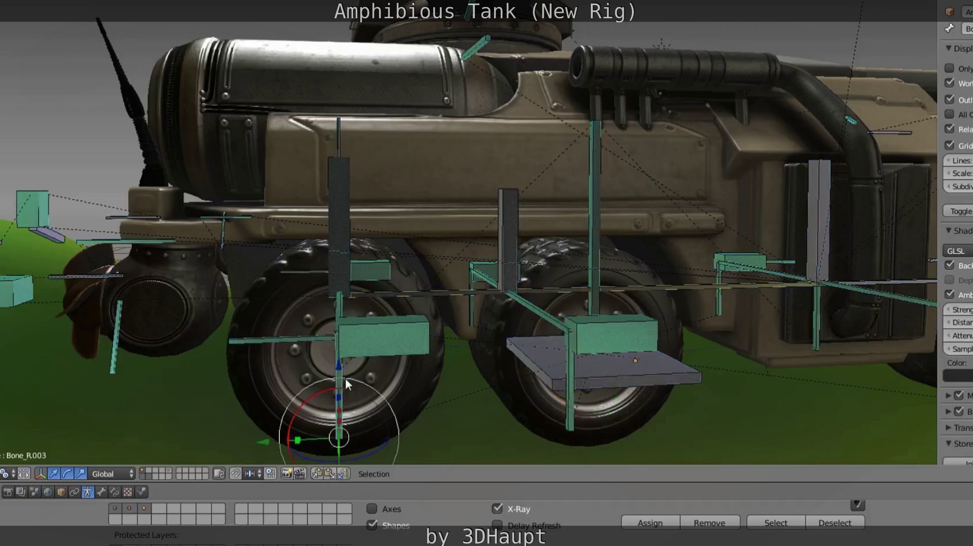Open the Object Constraints chain tab

click(x=74, y=492)
